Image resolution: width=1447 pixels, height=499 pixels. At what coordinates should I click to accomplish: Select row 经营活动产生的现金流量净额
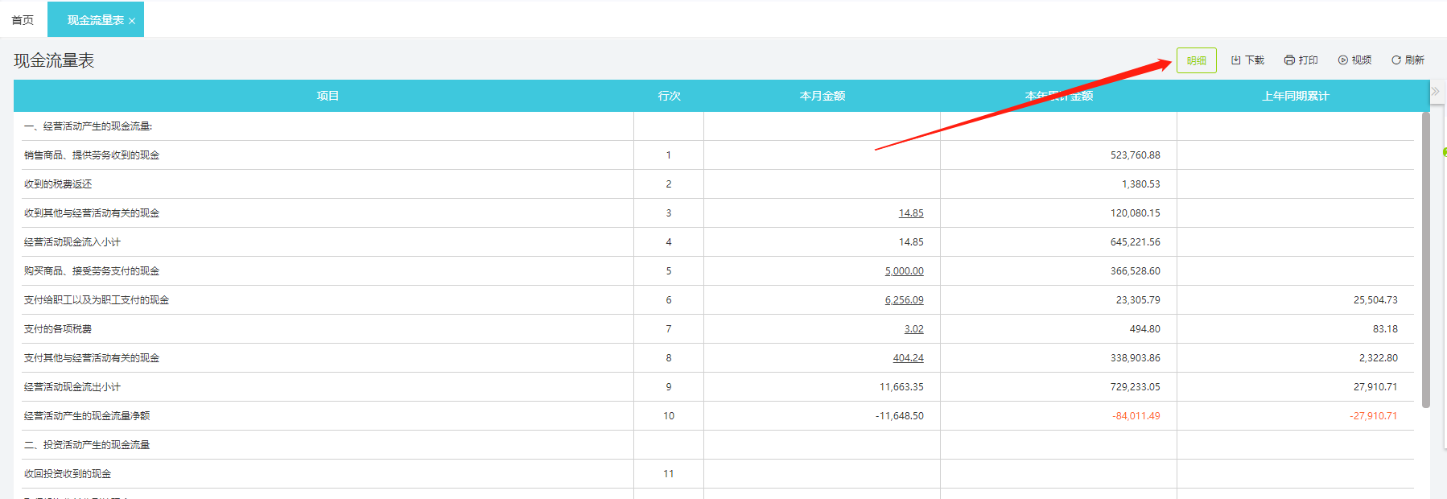point(718,416)
